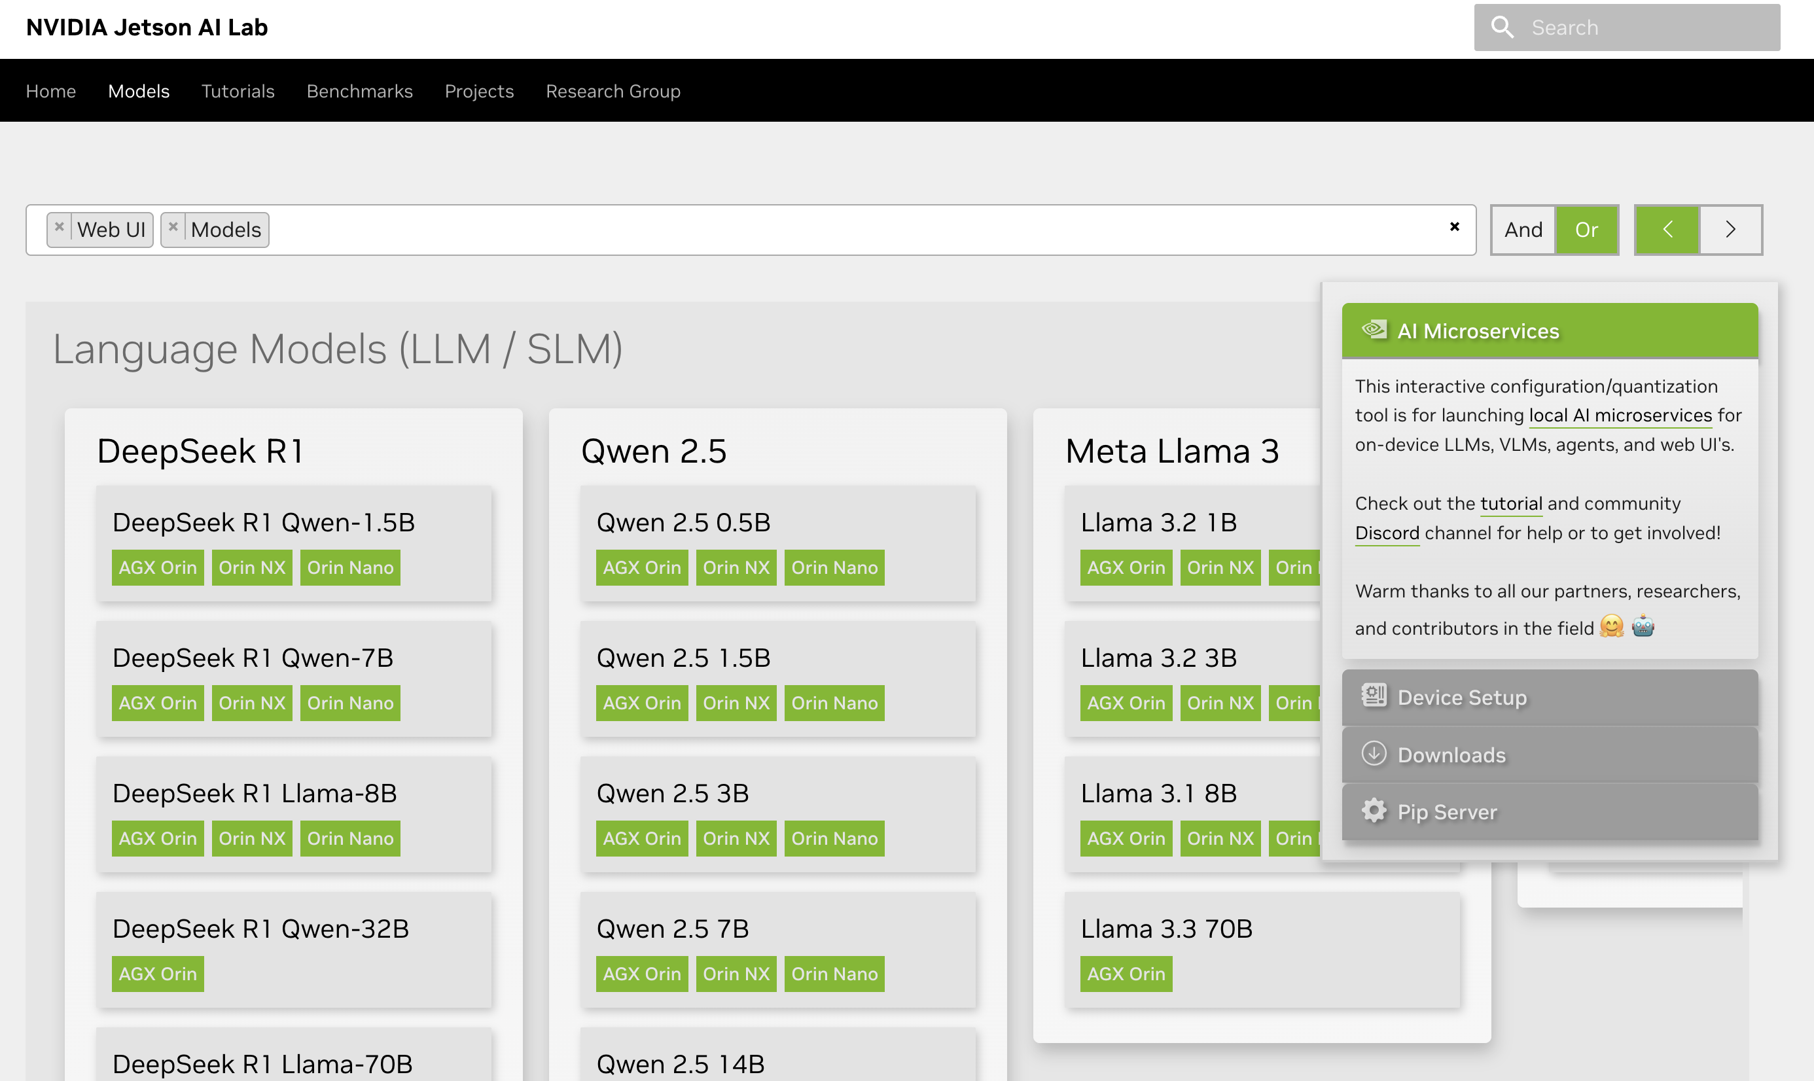
Task: Click the Meta Llama 3 group heading
Action: 1173,451
